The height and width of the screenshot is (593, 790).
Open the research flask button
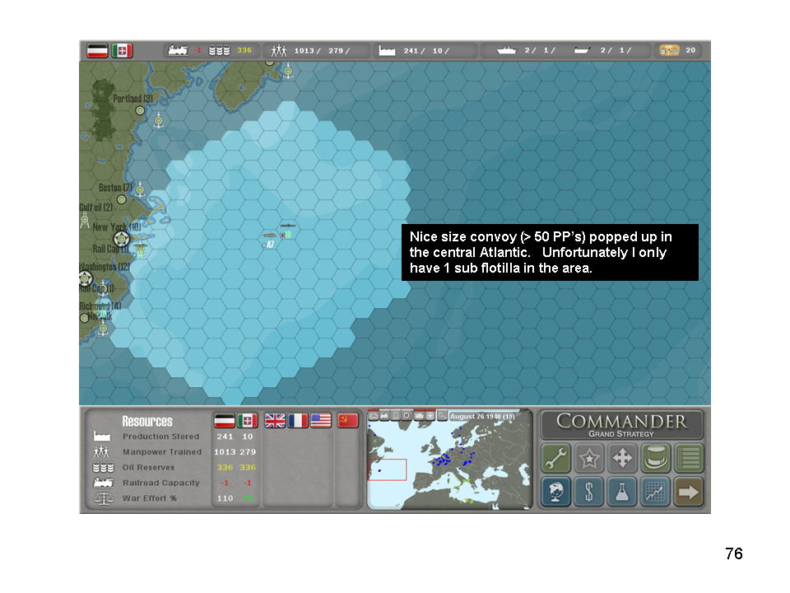(x=622, y=492)
